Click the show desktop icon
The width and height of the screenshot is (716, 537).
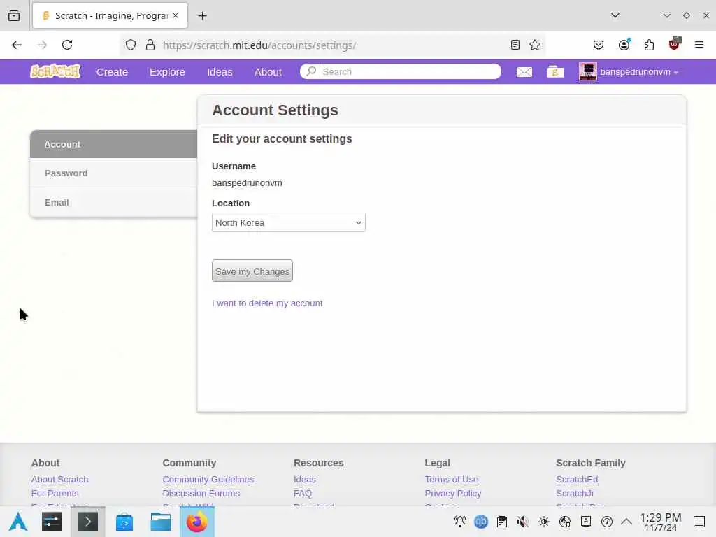(x=699, y=522)
